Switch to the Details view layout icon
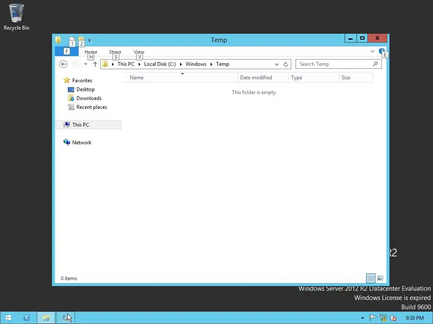This screenshot has height=324, width=433. [x=371, y=278]
